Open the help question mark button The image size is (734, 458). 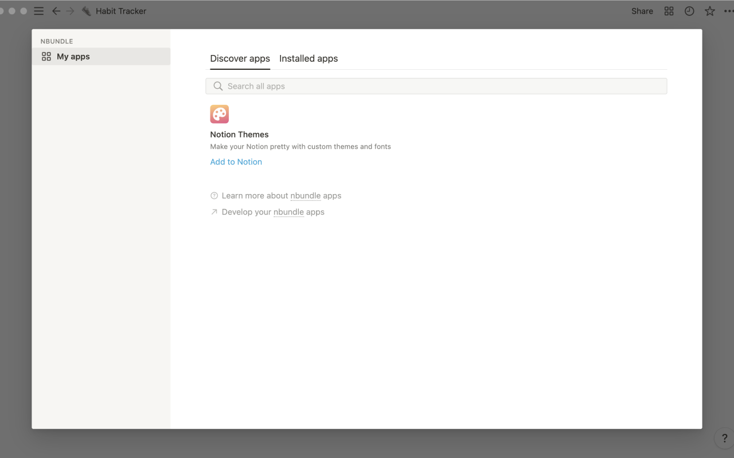pos(724,439)
